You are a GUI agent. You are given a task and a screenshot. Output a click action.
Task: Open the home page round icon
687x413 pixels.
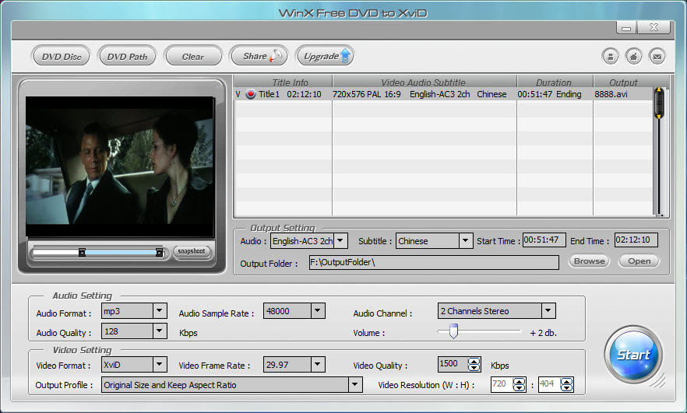click(x=633, y=57)
